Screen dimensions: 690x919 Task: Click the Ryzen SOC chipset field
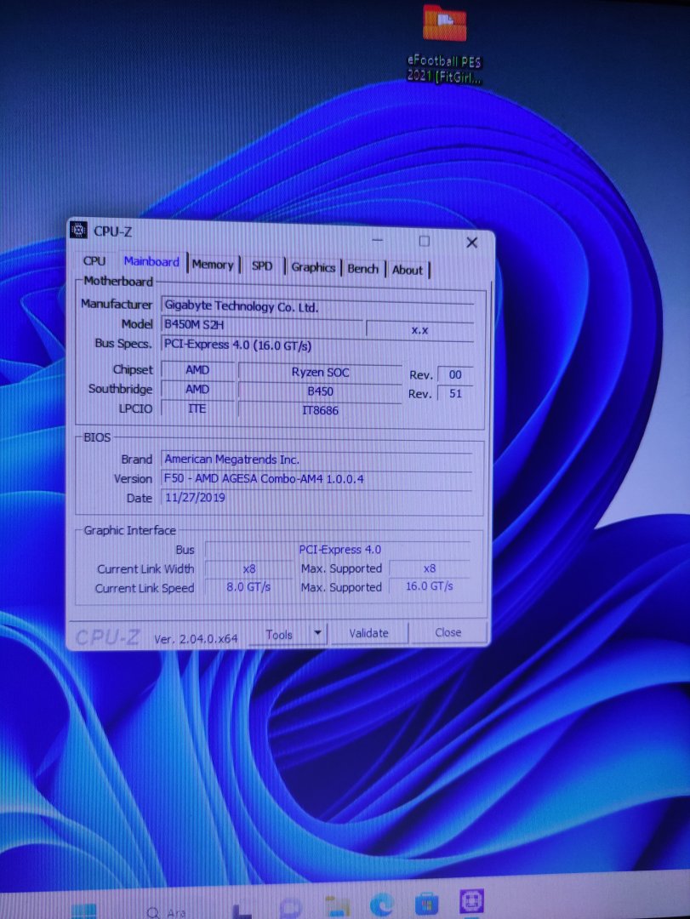point(320,372)
